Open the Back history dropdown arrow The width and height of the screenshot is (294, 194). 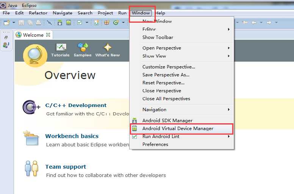[261, 23]
